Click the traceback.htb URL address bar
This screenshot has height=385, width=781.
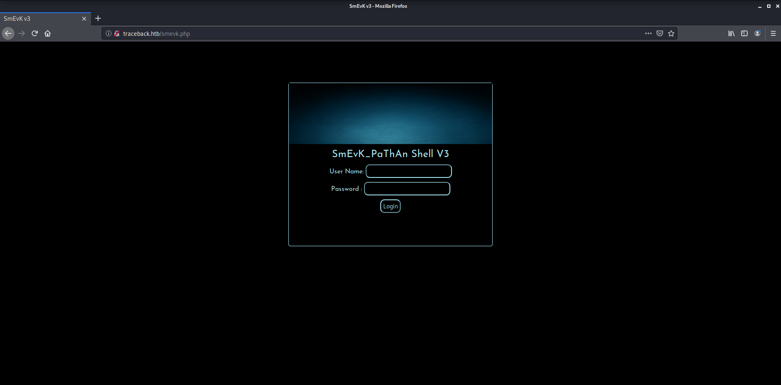[366, 34]
